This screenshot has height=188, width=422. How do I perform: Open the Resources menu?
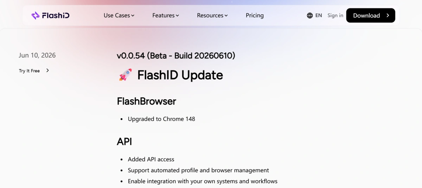(x=212, y=15)
